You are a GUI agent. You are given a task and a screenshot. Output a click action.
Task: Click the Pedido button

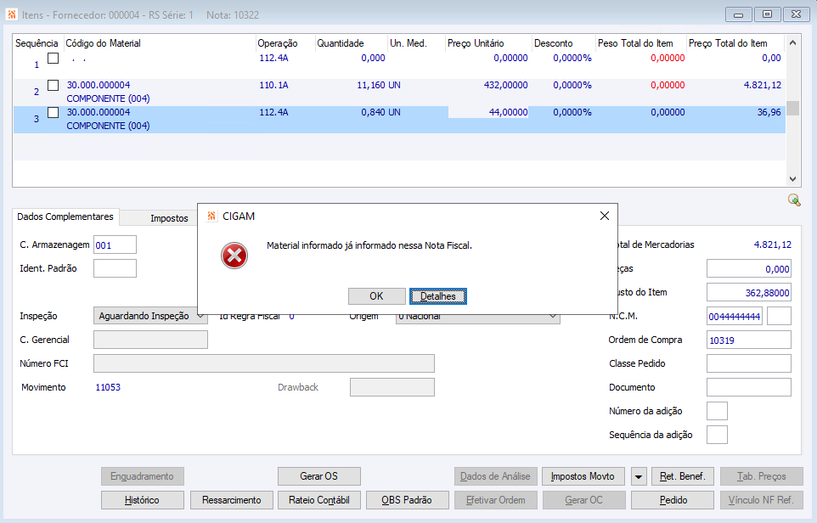[673, 500]
